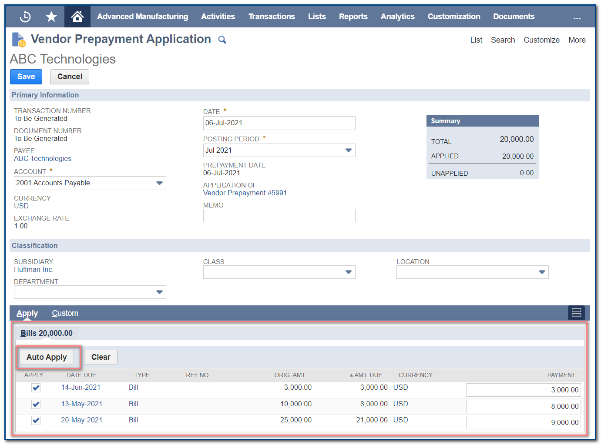Image resolution: width=601 pixels, height=445 pixels.
Task: Click the Save button
Action: pyautogui.click(x=26, y=77)
